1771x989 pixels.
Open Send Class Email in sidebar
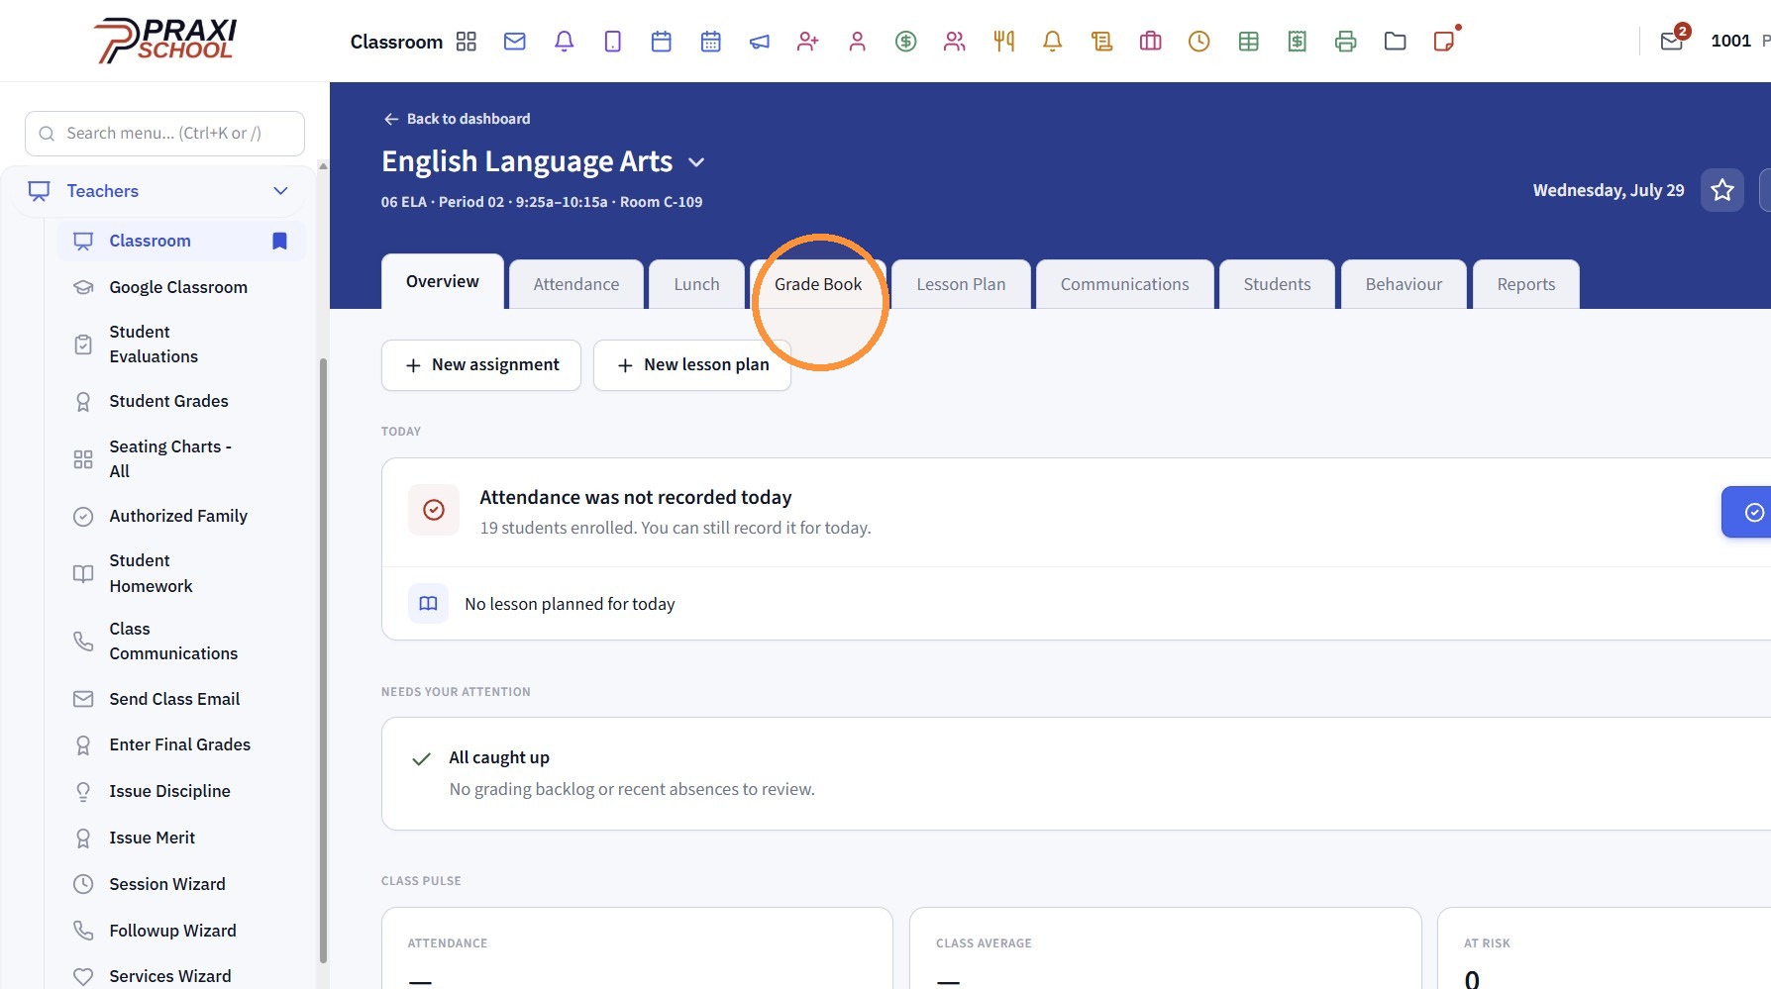click(181, 699)
